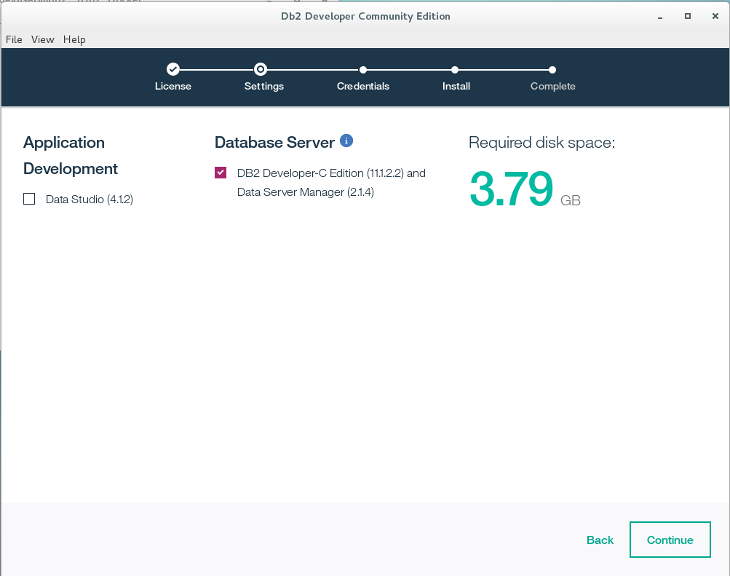
Task: Click the "Application Development" heading
Action: [x=71, y=156]
